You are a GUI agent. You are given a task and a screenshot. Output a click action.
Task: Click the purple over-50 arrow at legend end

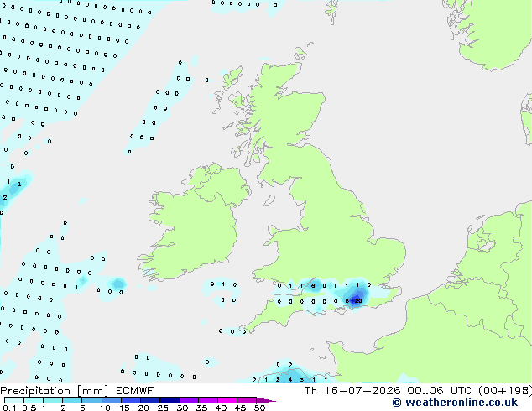pyautogui.click(x=266, y=400)
